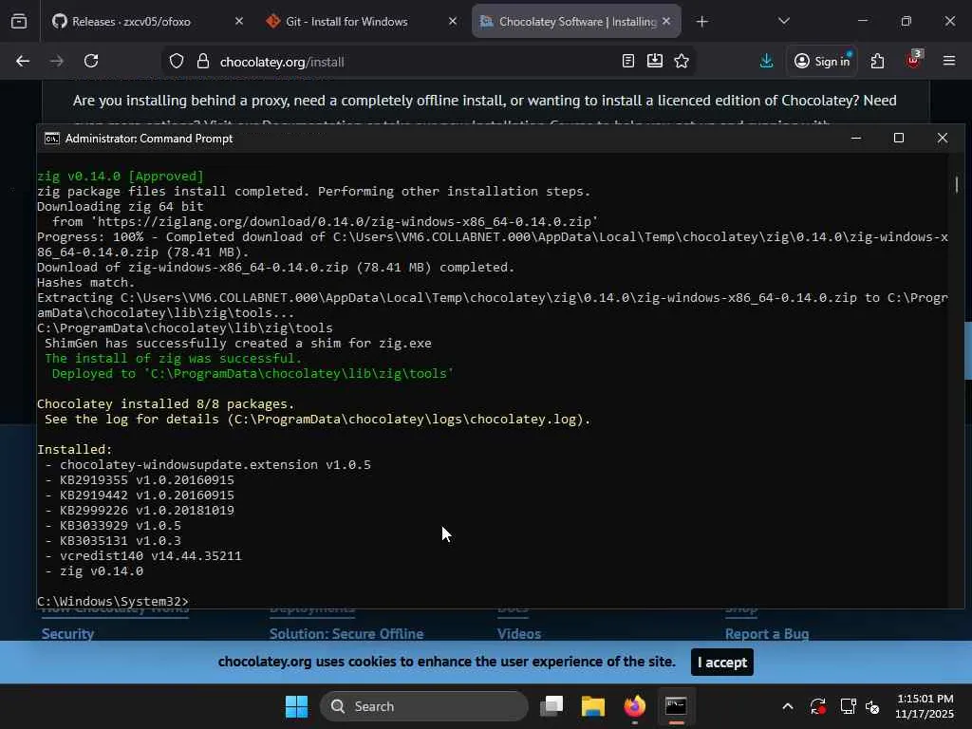Maximize the Administrator Command Prompt window
Image resolution: width=972 pixels, height=729 pixels.
point(899,138)
